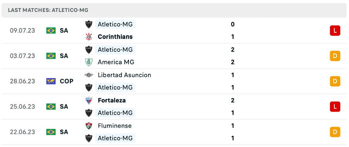Open the Fortaleza team link
349x147 pixels.
click(x=112, y=100)
